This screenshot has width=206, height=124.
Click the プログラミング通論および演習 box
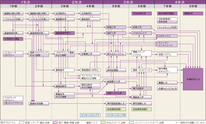64,54
